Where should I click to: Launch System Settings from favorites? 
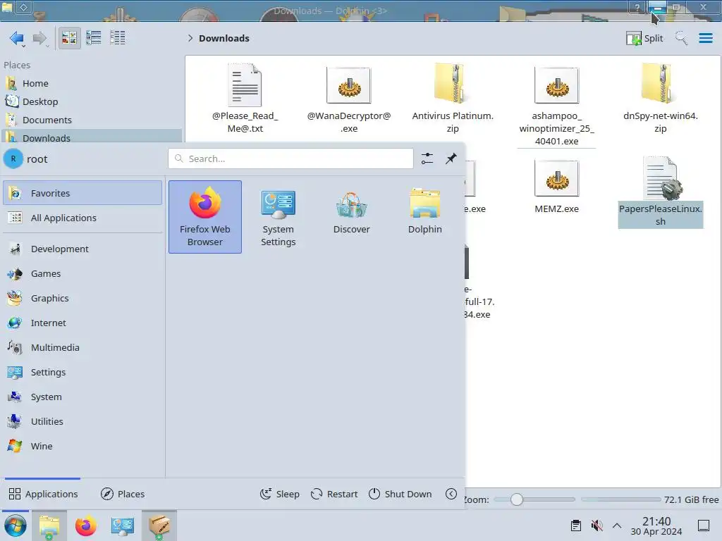tap(278, 217)
